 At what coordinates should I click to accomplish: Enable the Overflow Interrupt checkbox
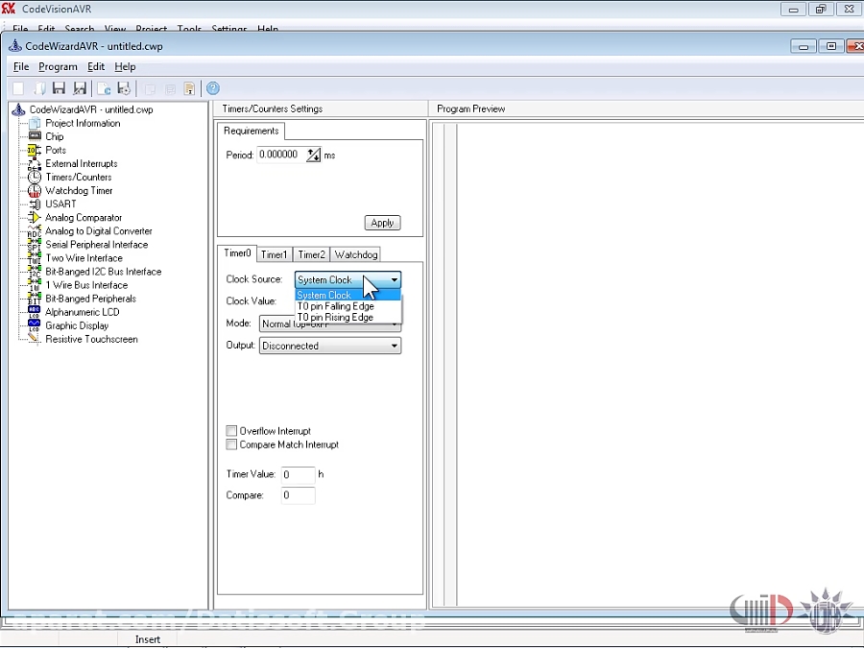pyautogui.click(x=231, y=430)
